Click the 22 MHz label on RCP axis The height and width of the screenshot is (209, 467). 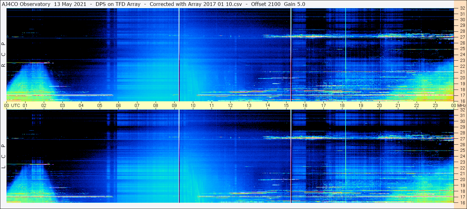(462, 66)
